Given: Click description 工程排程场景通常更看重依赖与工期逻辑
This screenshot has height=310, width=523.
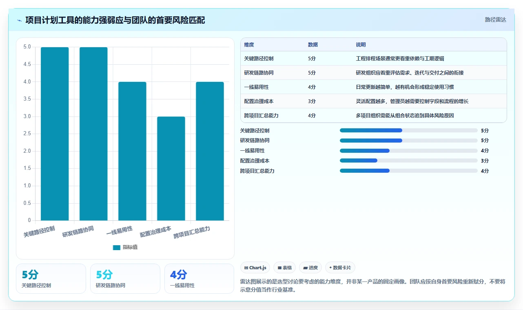Looking at the screenshot, I should click(x=400, y=59).
